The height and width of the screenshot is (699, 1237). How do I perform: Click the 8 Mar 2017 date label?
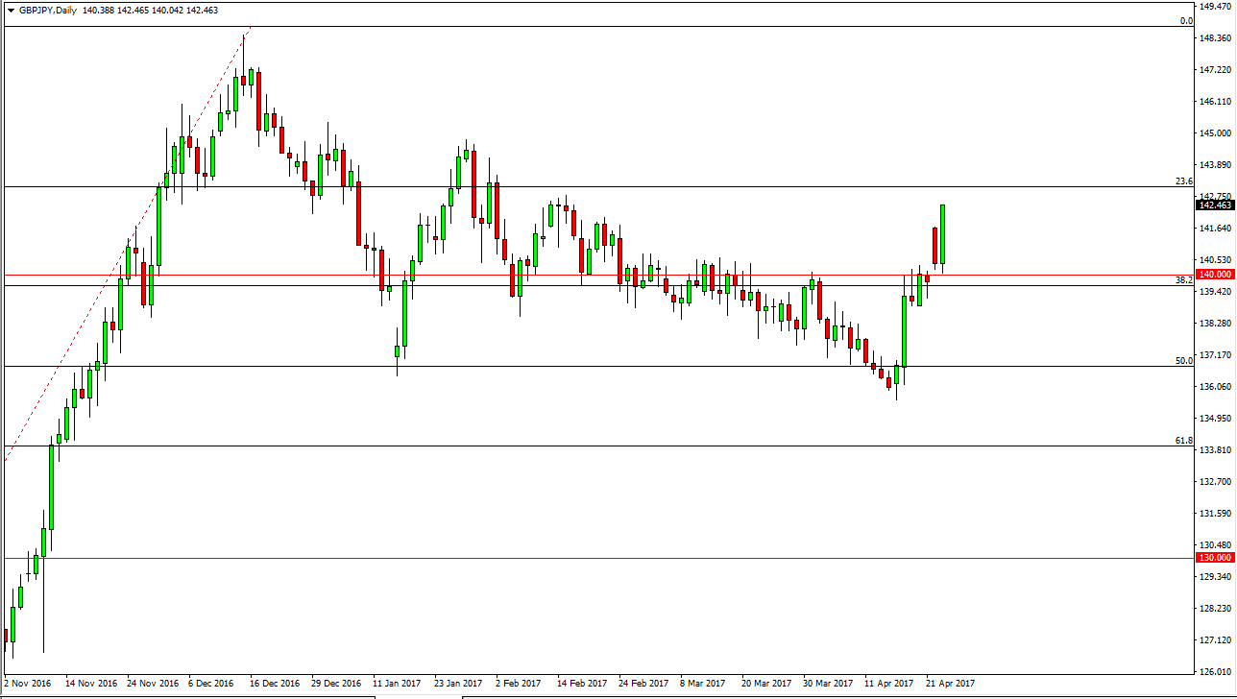[704, 684]
